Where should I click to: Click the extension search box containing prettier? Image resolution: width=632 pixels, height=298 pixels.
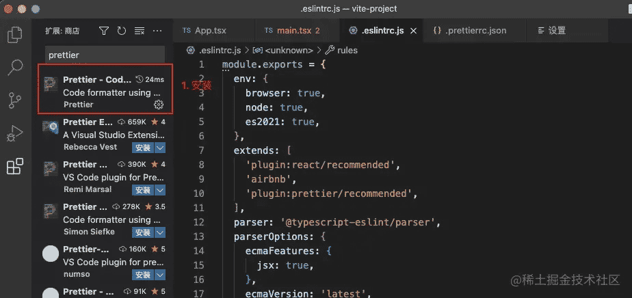[x=104, y=55]
